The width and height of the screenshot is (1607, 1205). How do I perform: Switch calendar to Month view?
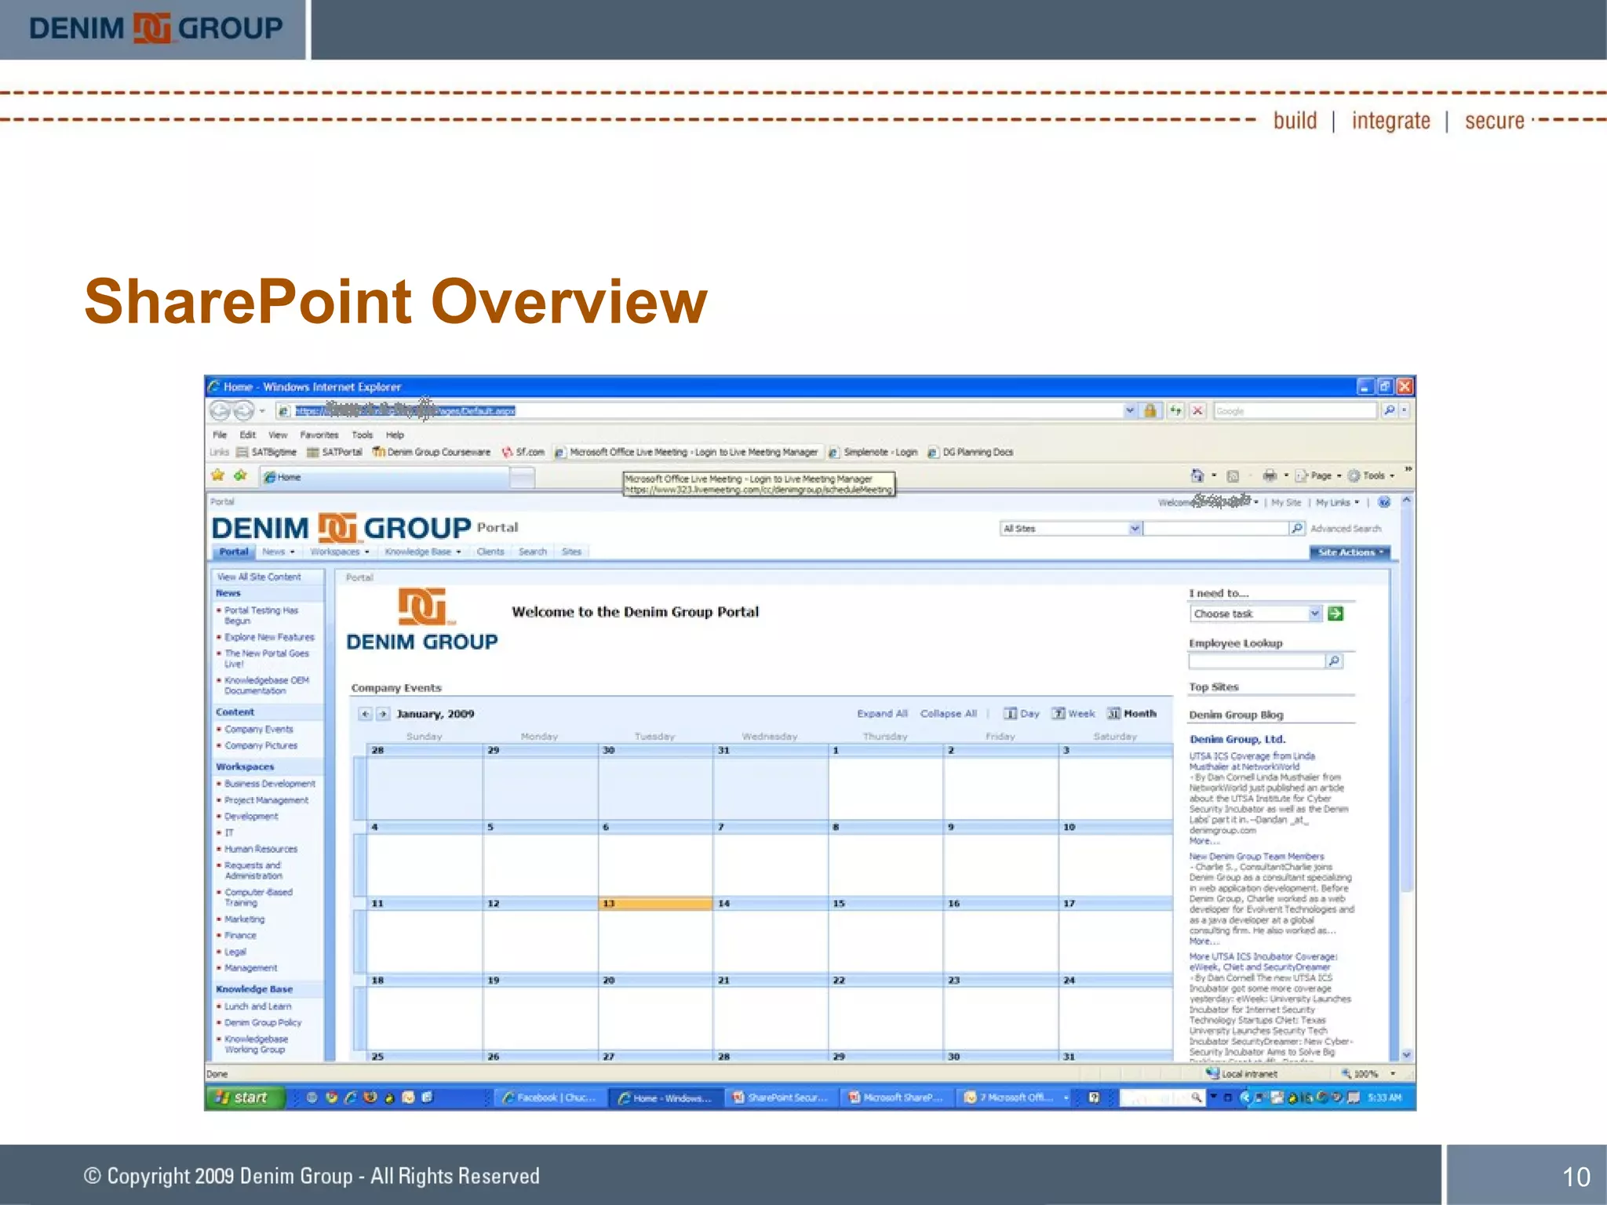tap(1131, 714)
